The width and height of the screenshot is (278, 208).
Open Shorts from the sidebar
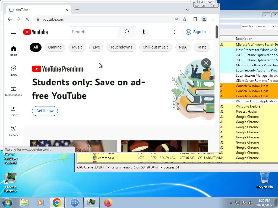tap(14, 71)
